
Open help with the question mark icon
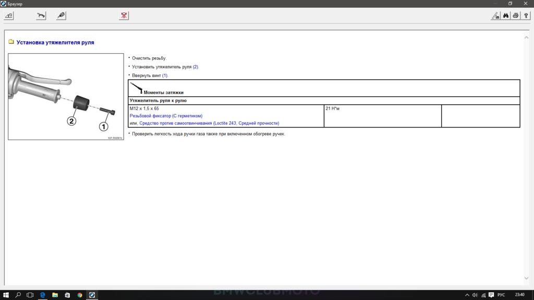click(x=525, y=16)
